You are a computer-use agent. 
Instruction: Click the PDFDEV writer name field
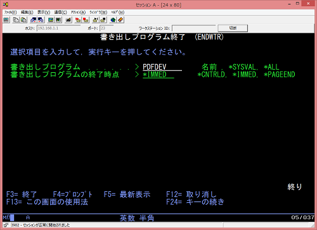(162, 67)
